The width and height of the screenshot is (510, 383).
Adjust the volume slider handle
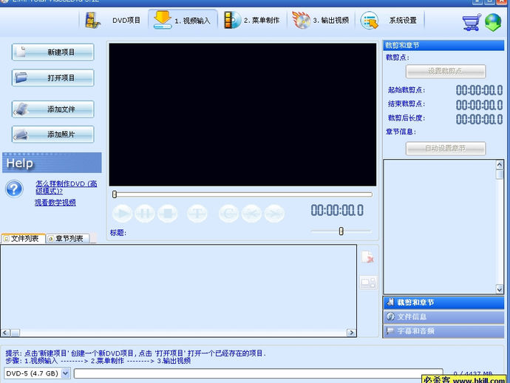click(x=341, y=231)
